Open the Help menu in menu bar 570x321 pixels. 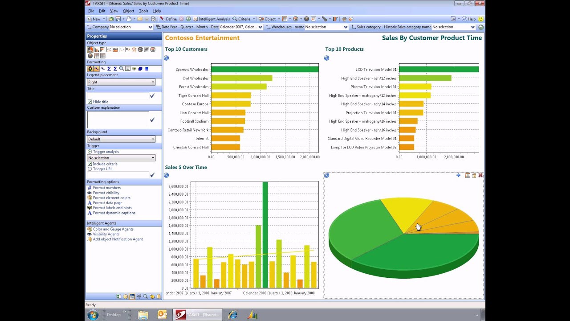157,11
